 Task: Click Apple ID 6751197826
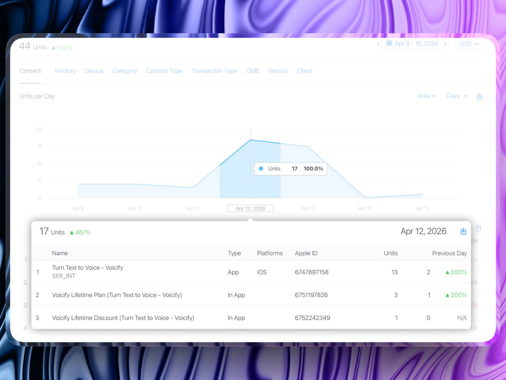(311, 295)
